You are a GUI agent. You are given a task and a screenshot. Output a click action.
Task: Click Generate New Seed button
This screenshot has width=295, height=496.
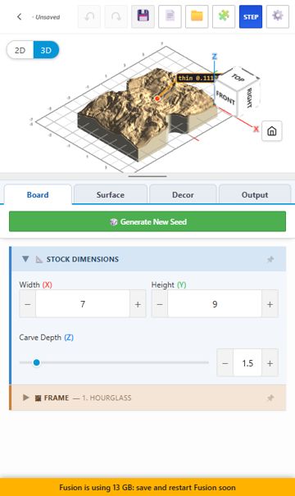tap(147, 221)
